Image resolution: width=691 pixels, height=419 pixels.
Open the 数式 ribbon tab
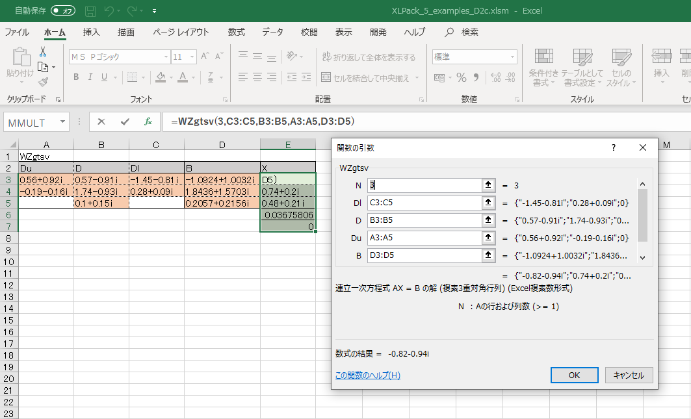[x=236, y=32]
